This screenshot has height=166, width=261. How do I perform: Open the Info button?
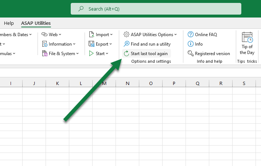tap(195, 44)
